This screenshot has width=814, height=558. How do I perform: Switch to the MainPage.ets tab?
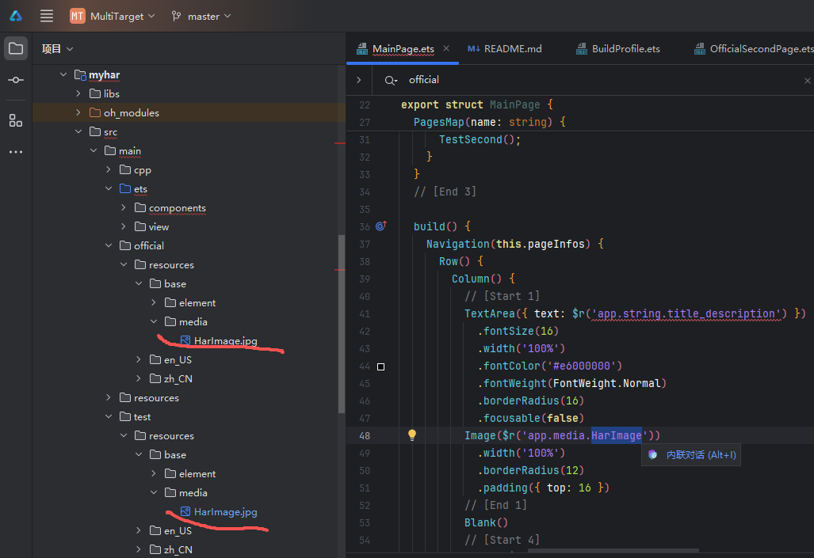(x=403, y=49)
